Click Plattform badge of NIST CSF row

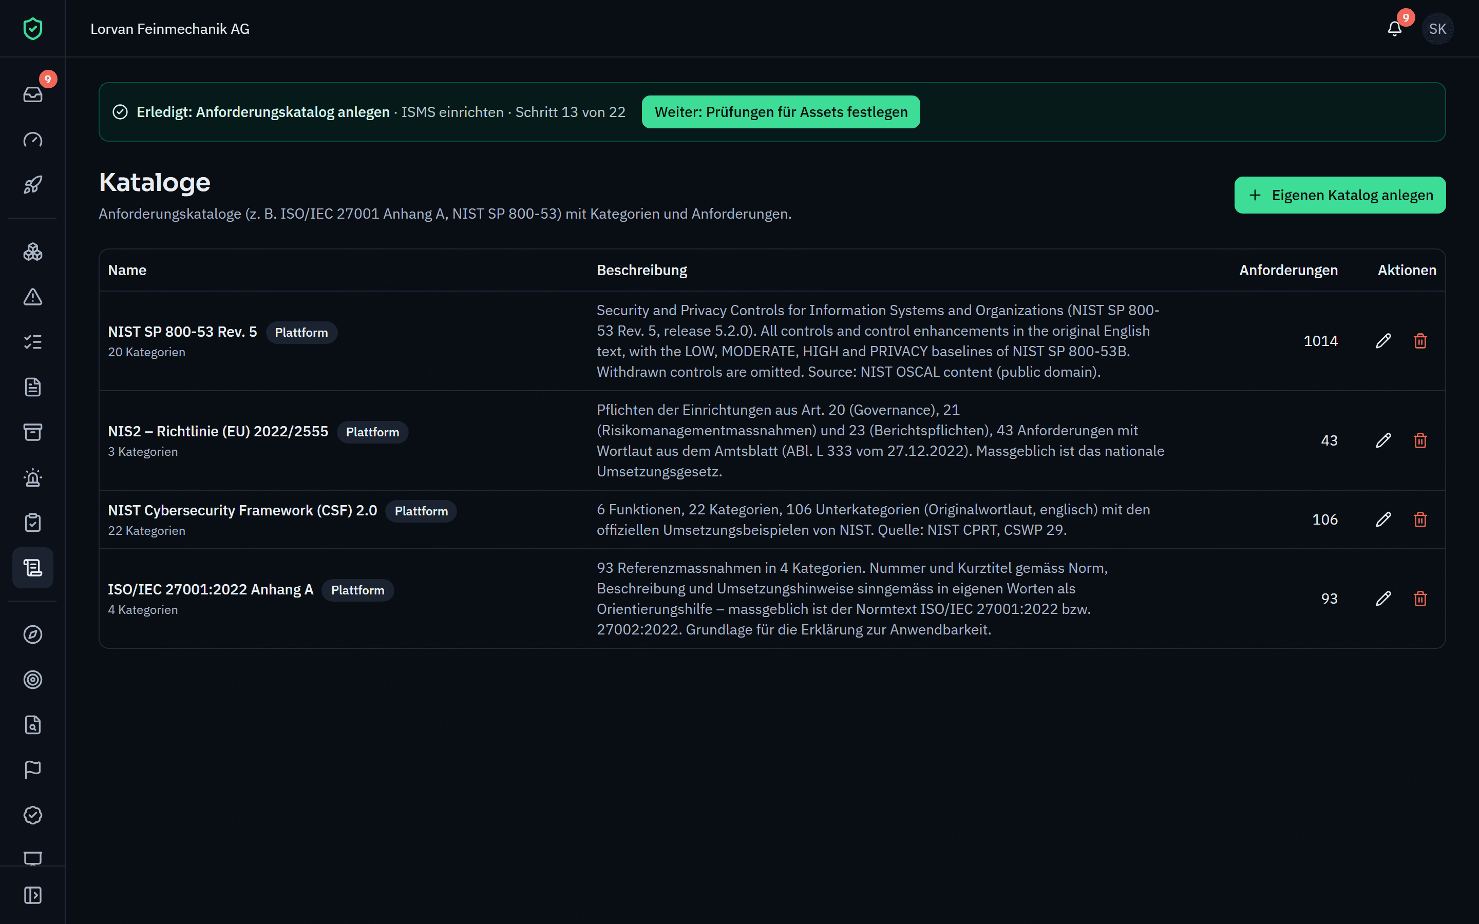tap(421, 511)
